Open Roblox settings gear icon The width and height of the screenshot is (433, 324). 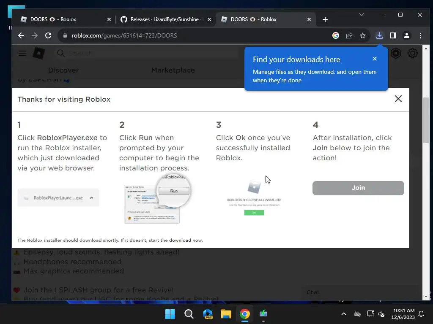click(x=413, y=53)
